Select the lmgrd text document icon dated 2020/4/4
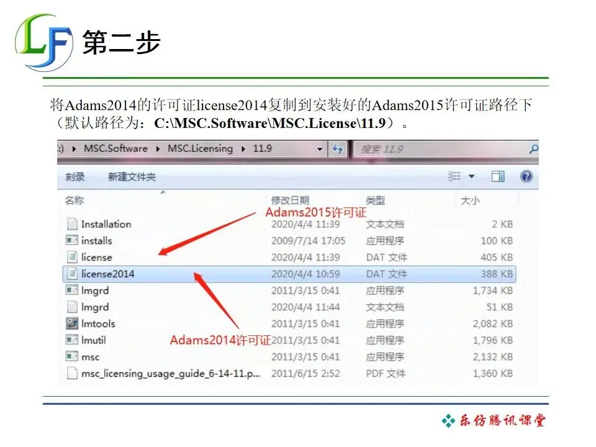Screen dimensions: 596x447 point(72,307)
